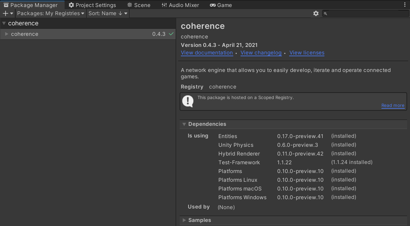Click the Entities dependency name
Screen dimensions: 410x226
tap(228, 136)
